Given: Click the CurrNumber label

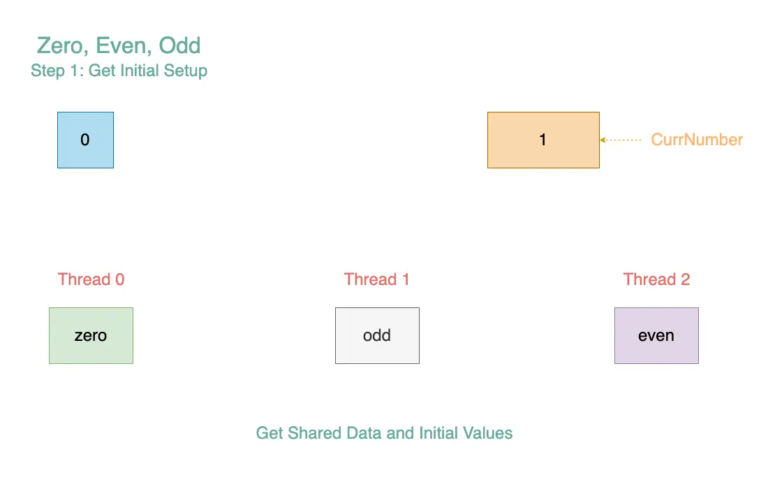Looking at the screenshot, I should click(697, 140).
